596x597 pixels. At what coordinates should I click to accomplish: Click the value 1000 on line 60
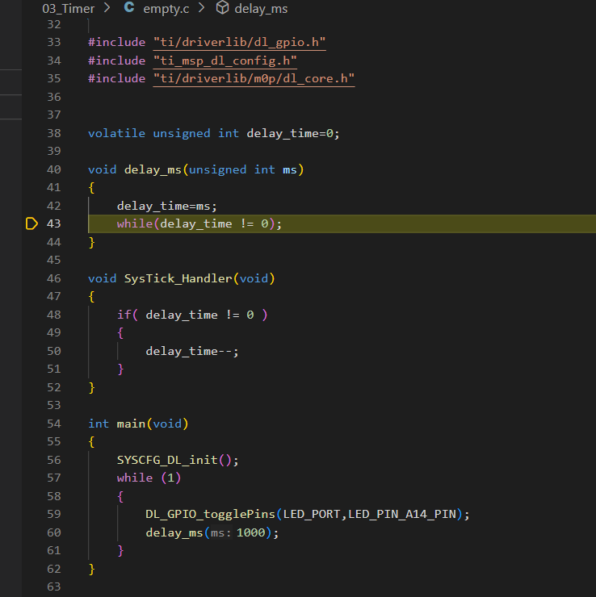(x=250, y=532)
